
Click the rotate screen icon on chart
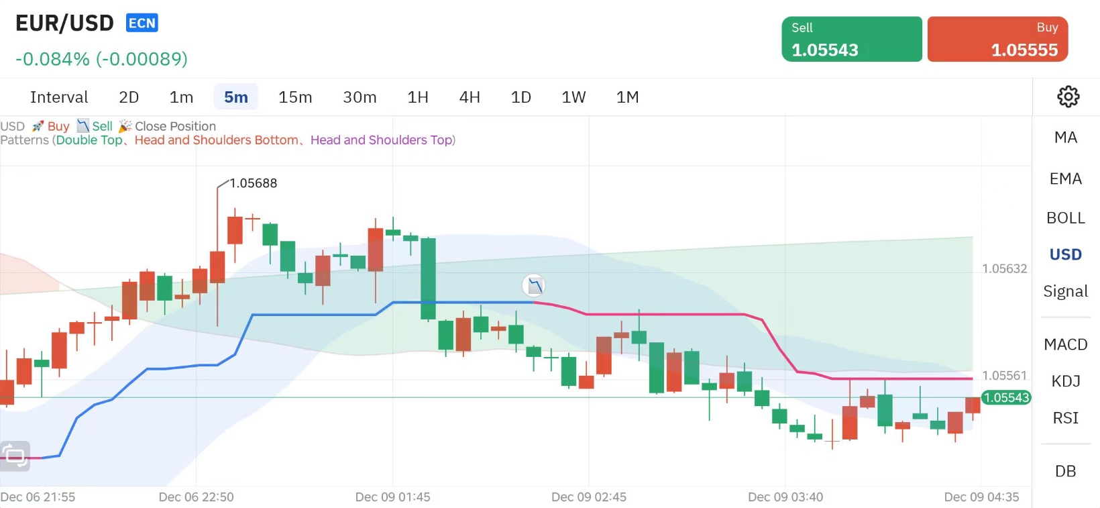pyautogui.click(x=15, y=456)
